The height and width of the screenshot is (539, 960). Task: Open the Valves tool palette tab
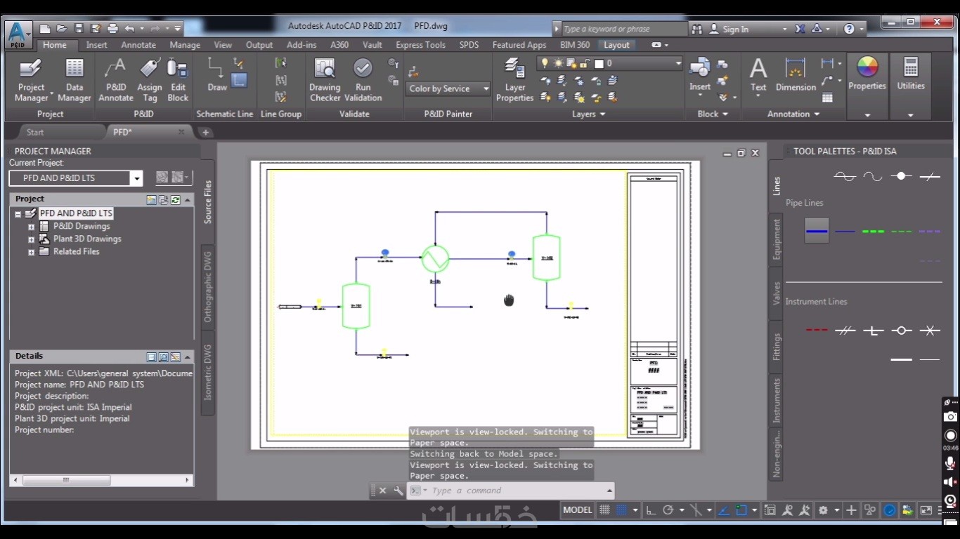point(777,293)
